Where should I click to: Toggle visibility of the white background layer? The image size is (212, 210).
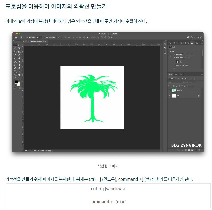(169, 96)
